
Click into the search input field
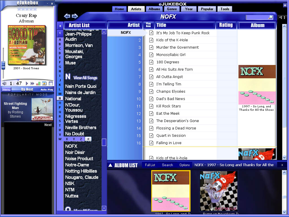pyautogui.click(x=257, y=17)
